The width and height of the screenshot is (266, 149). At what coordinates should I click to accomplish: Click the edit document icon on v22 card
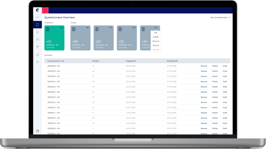pos(97,29)
